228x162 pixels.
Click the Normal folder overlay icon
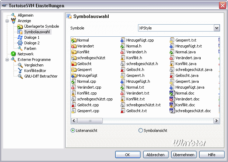pos(74,40)
